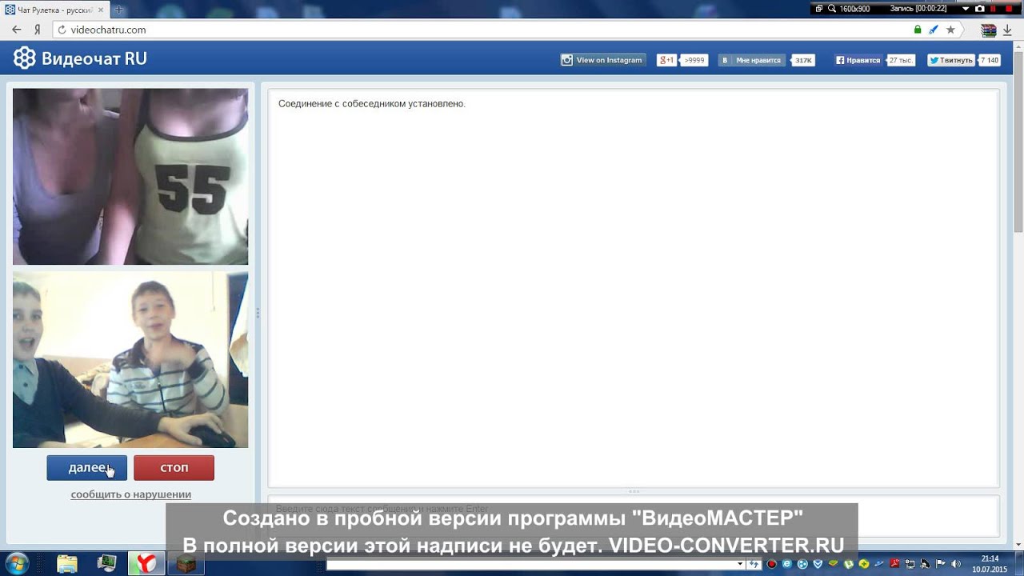This screenshot has width=1024, height=576.
Task: Open a new browser tab with plus
Action: click(x=119, y=10)
